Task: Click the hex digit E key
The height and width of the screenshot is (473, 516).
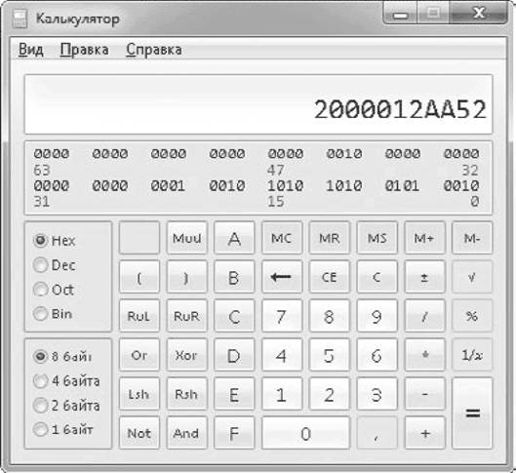Action: pos(234,394)
